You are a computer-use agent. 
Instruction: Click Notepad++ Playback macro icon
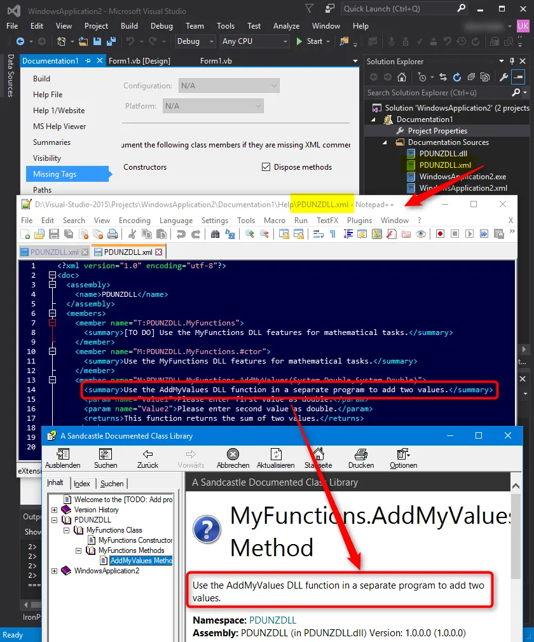(x=469, y=234)
